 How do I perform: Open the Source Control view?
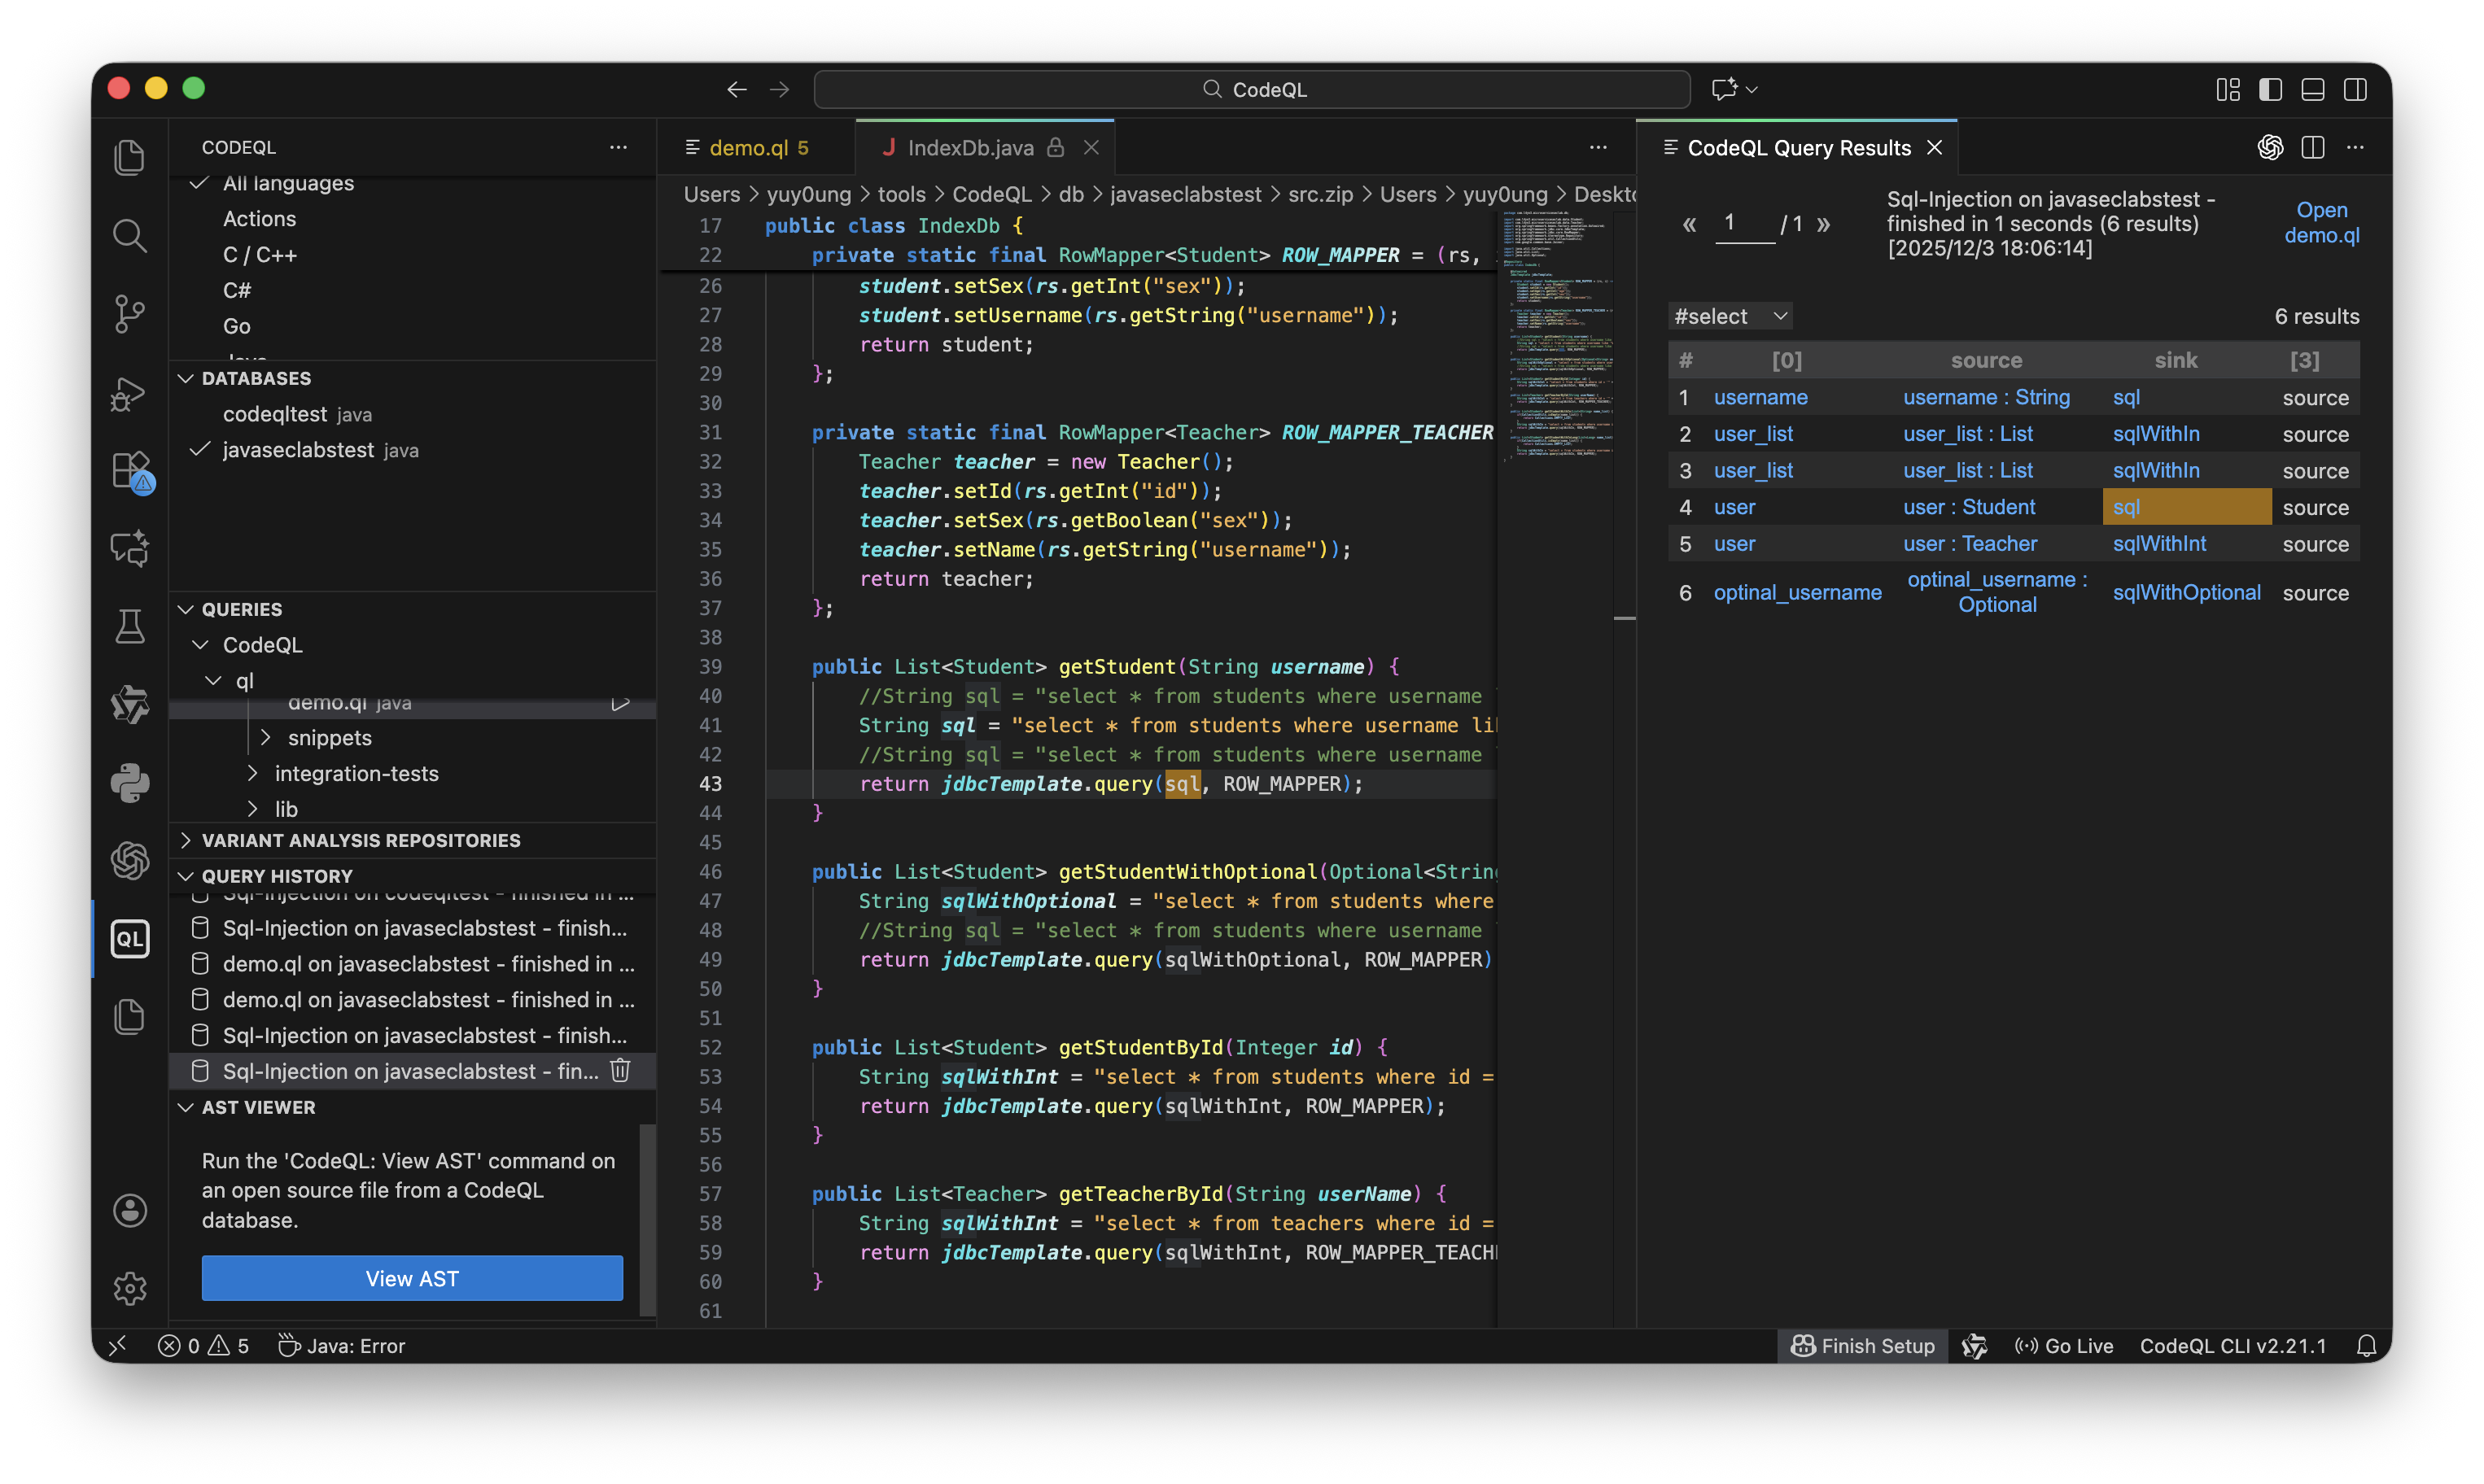coord(130,314)
